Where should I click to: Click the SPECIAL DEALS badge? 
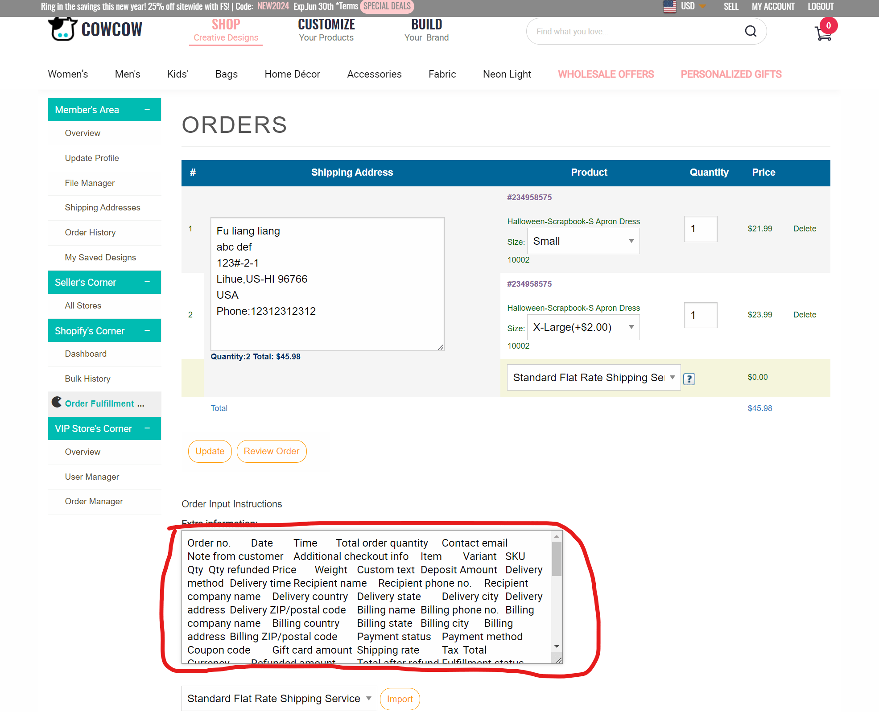(387, 6)
